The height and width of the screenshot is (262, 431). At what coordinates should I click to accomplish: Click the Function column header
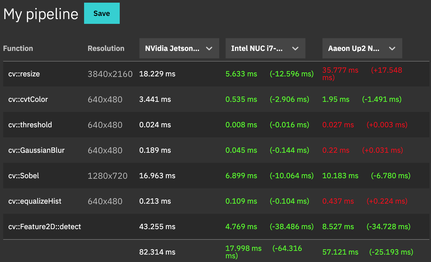pos(18,48)
